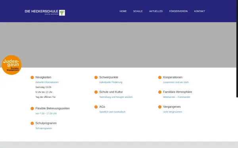Click the Vergangenes heading

click(172, 107)
